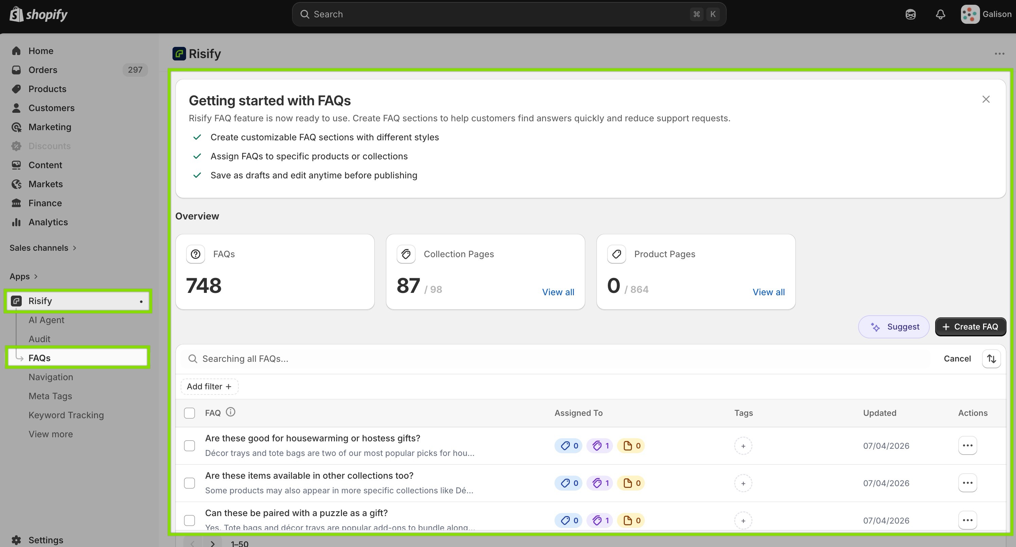Screen dimensions: 1016x547
Task: Select the Risify app in sidebar
Action: [x=78, y=301]
